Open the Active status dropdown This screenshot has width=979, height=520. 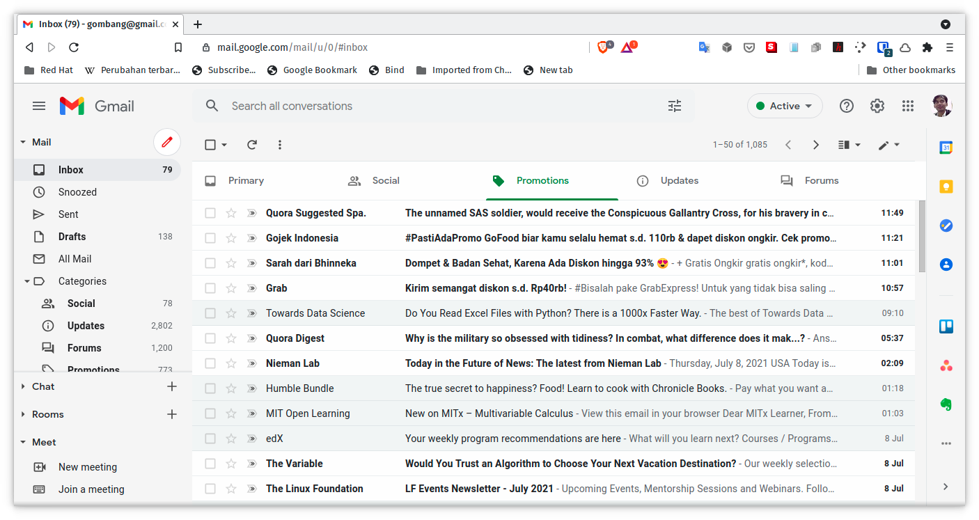(x=785, y=106)
